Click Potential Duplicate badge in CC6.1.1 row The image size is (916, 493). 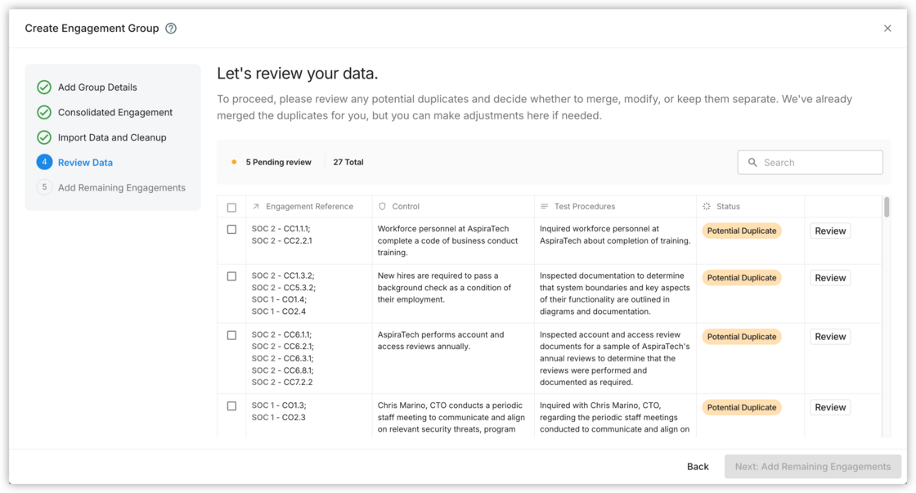click(741, 337)
